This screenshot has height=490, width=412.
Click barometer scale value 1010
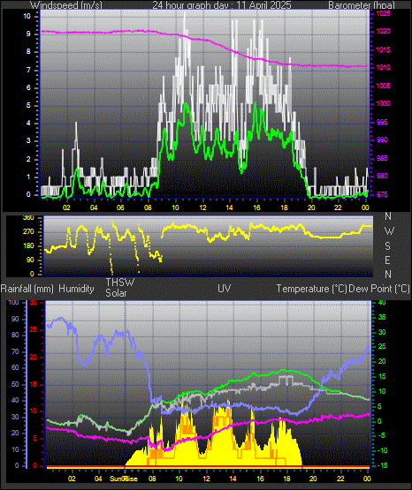(383, 67)
